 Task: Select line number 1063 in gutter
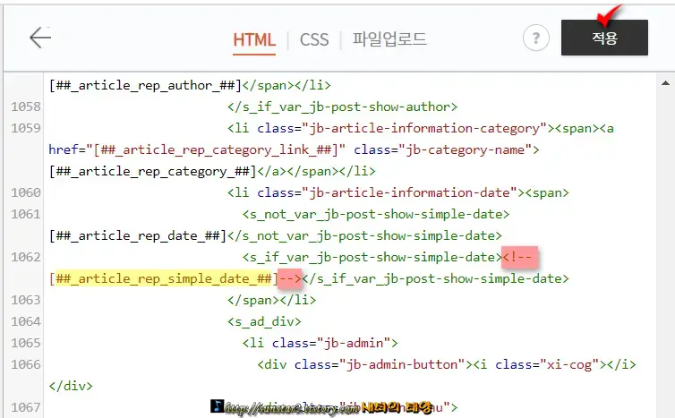[x=26, y=300]
